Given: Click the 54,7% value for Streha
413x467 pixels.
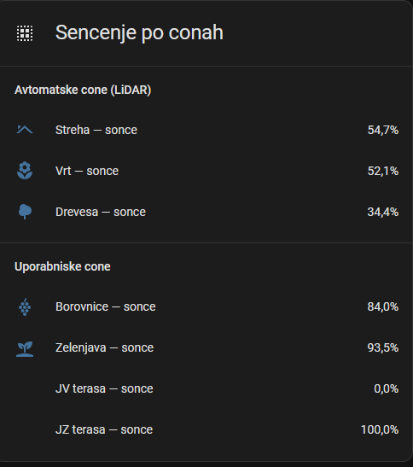Looking at the screenshot, I should pos(382,130).
